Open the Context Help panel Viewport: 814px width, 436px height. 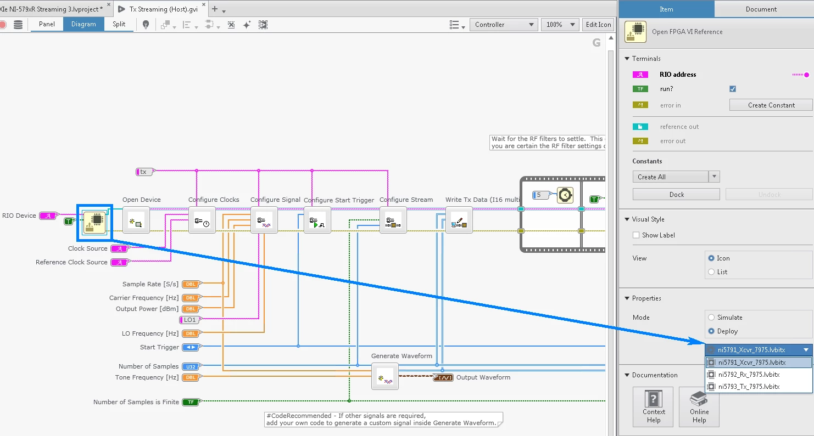coord(653,406)
